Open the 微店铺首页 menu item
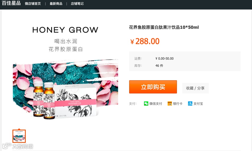This screenshot has width=252, height=151. pos(33,3)
